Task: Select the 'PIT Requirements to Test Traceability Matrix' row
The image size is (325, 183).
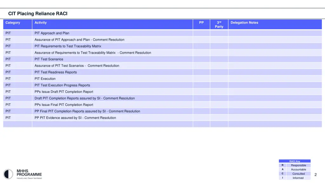Action: pos(68,46)
